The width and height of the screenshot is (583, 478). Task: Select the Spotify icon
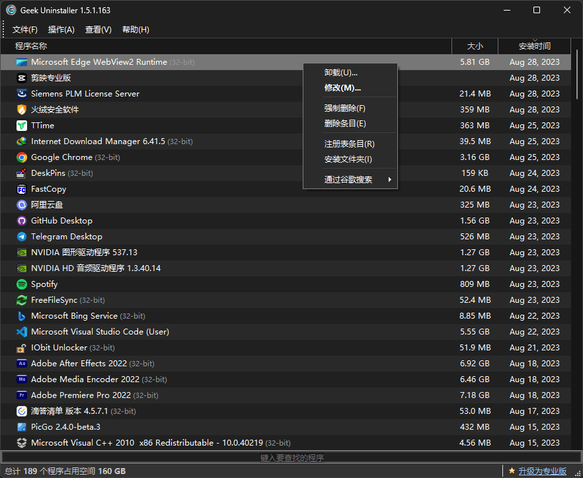point(22,284)
